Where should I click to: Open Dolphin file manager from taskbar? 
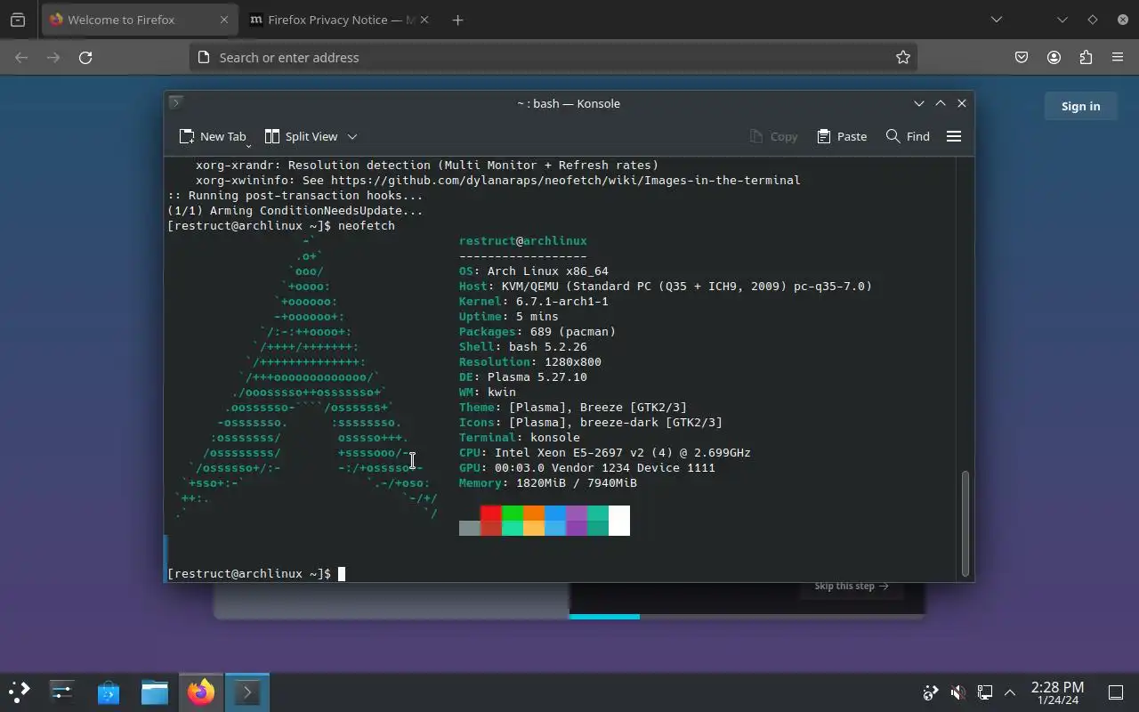[x=154, y=692]
